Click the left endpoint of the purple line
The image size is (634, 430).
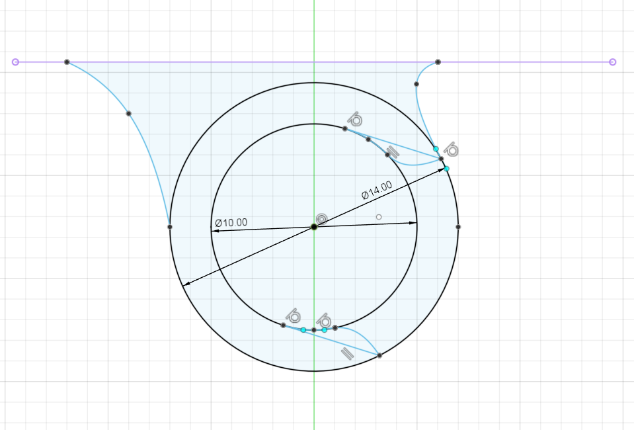click(x=15, y=62)
